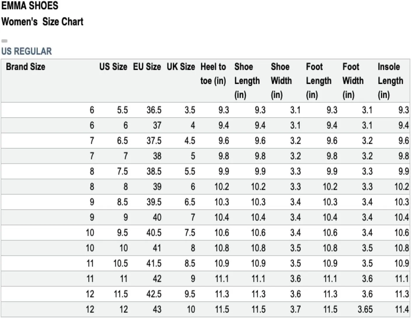Select the Heel to toe (in) header
This screenshot has height=318, width=411.
tap(213, 74)
